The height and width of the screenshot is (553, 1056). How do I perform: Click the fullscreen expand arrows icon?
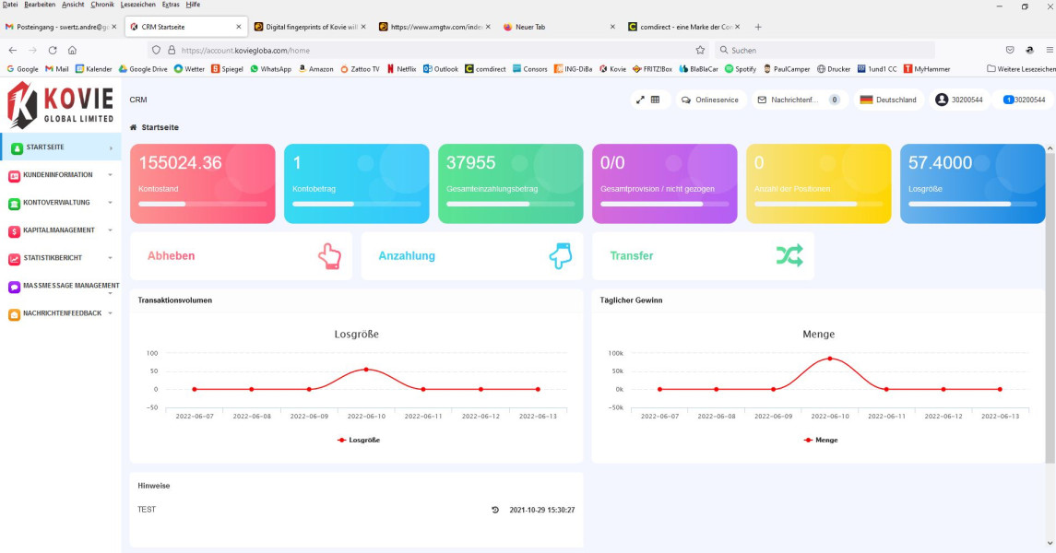[641, 100]
